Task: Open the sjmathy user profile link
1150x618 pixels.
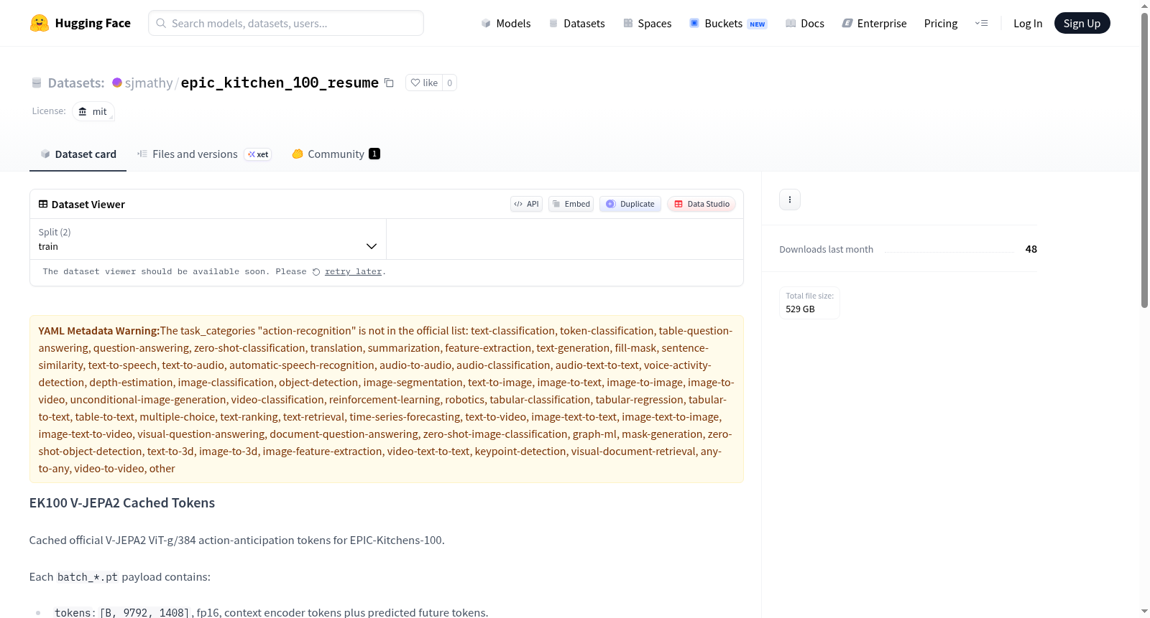Action: point(149,83)
